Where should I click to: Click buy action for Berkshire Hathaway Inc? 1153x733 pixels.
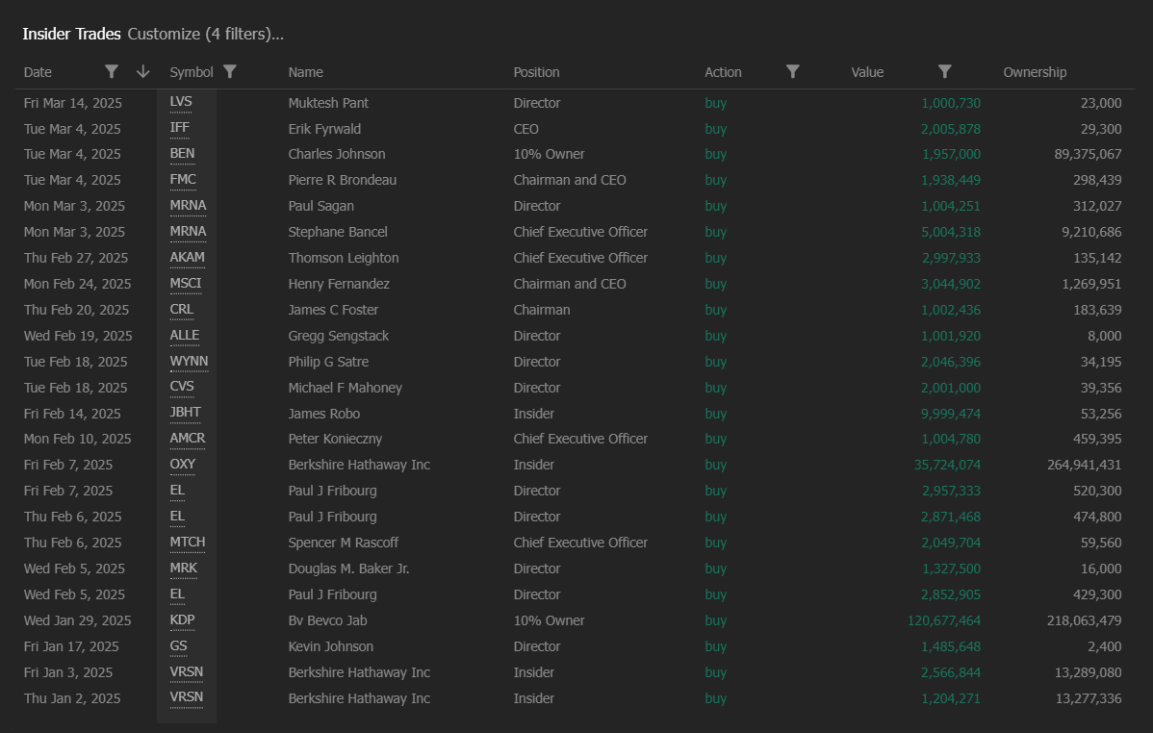tap(715, 465)
